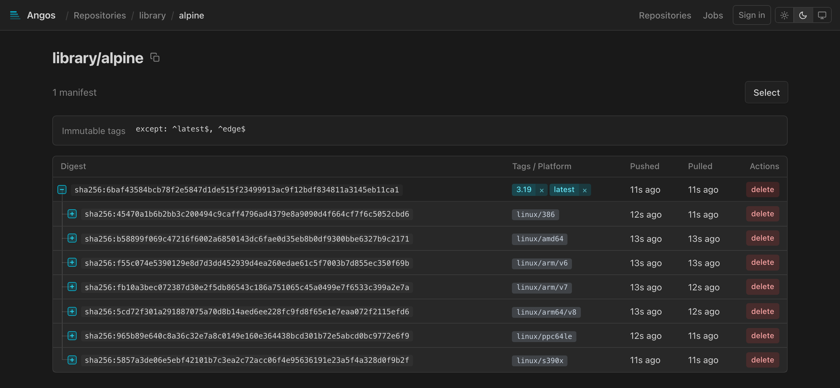
Task: Remove the latest tag via its x
Action: (585, 190)
